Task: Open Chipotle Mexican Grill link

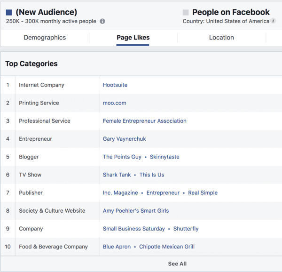Action: coord(167,247)
